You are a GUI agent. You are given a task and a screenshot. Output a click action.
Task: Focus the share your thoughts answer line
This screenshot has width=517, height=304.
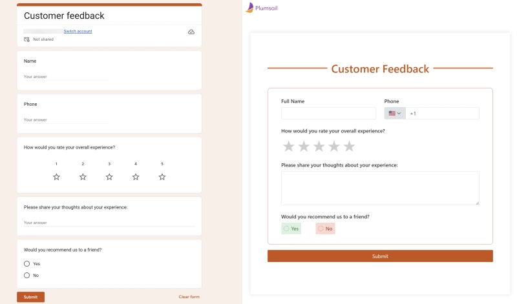pos(109,223)
